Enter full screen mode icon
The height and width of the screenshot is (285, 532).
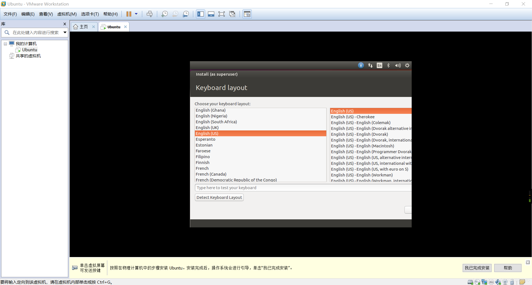222,14
